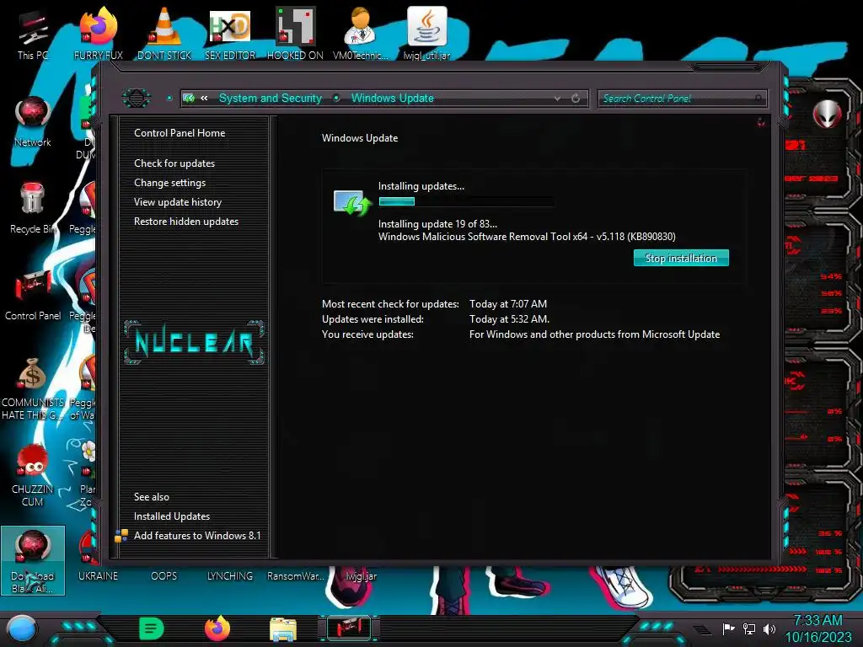Open Restore hidden updates
The height and width of the screenshot is (647, 863).
[186, 222]
